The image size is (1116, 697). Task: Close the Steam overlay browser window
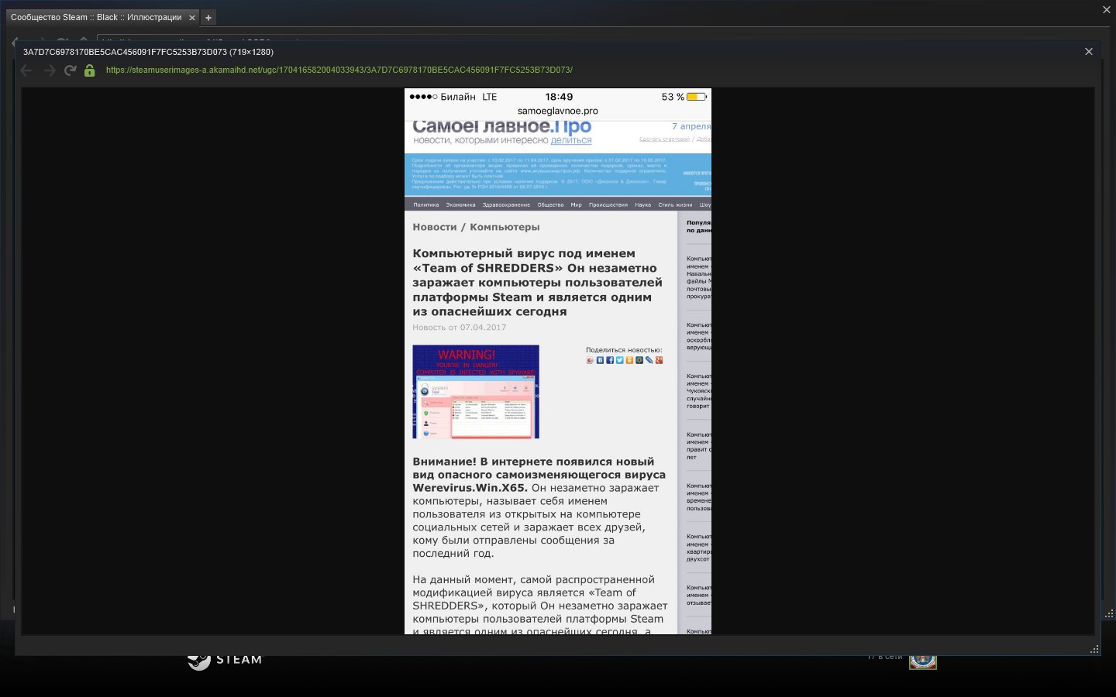point(1107,10)
